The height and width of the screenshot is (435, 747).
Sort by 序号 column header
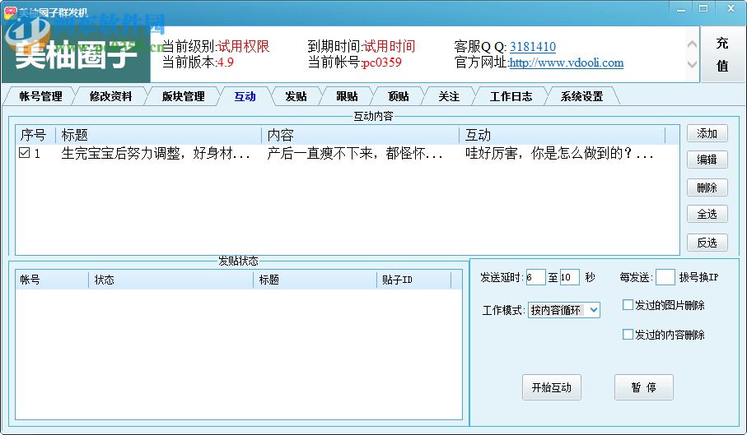[x=35, y=135]
